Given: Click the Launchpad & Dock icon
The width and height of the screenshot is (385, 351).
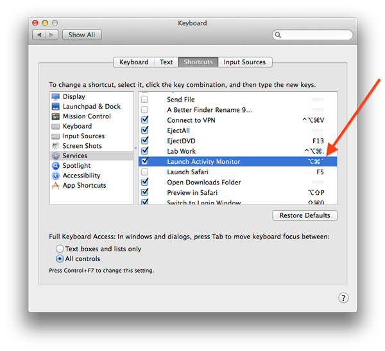Looking at the screenshot, I should click(56, 107).
